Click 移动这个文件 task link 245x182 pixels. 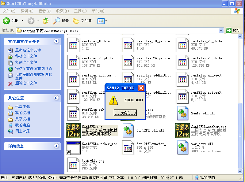pos(26,56)
